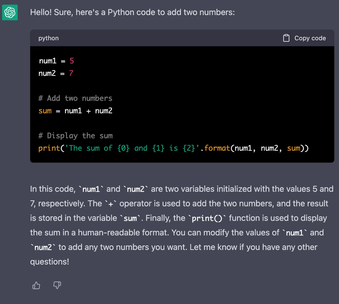Click the line sum = num1 + num2
The height and width of the screenshot is (304, 339).
[x=75, y=111]
